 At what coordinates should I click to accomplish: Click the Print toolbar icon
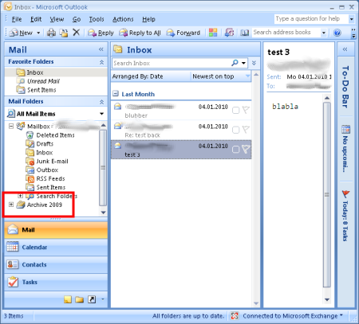(x=51, y=33)
